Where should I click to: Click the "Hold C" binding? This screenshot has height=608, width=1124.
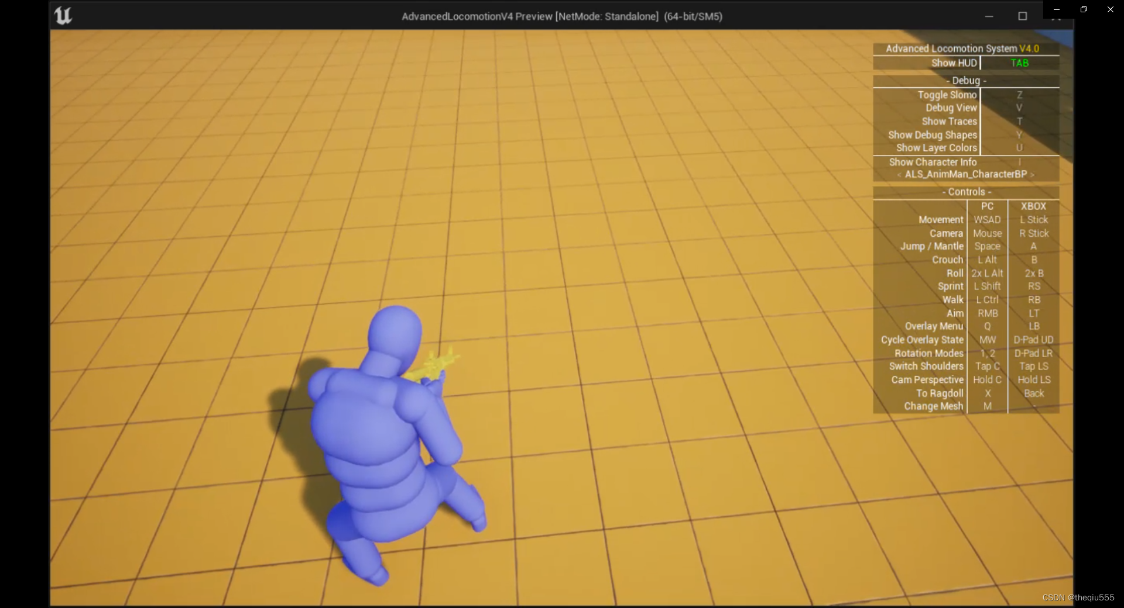pos(987,379)
